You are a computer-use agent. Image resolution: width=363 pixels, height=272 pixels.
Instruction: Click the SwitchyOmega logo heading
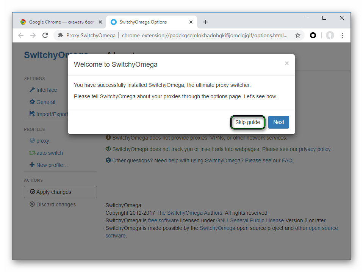pos(56,55)
